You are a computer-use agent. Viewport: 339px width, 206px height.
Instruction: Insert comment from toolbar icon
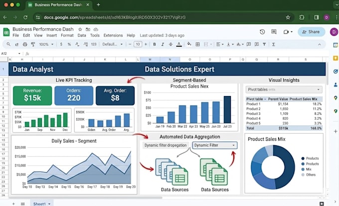click(x=249, y=44)
